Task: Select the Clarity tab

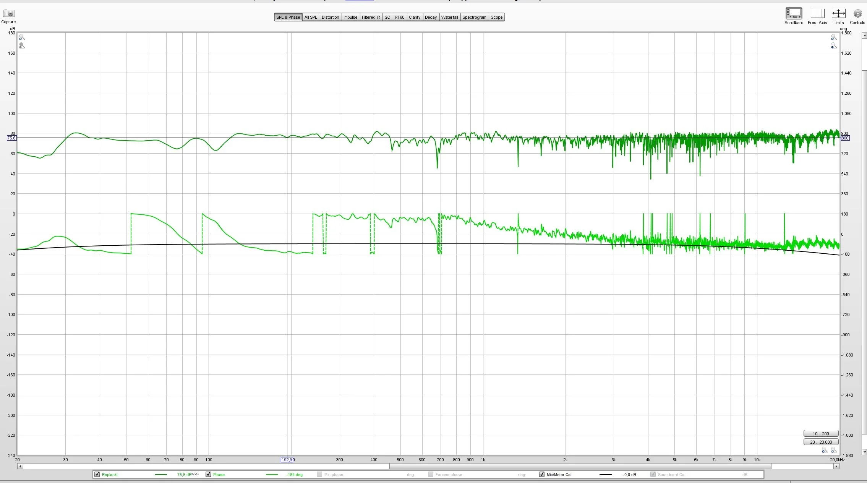Action: [x=415, y=17]
